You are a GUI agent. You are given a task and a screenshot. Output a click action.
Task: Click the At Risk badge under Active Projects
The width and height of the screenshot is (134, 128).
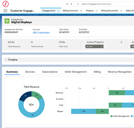tap(94, 46)
